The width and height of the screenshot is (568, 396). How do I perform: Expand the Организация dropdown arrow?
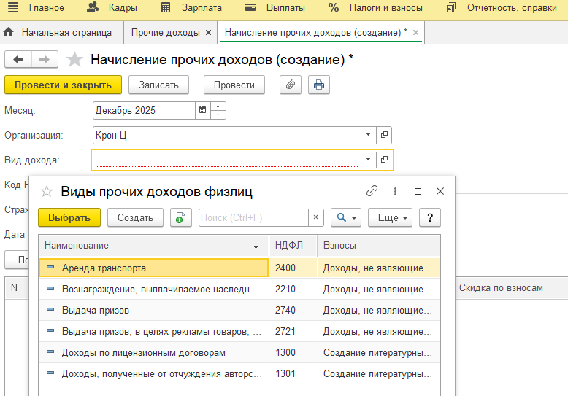[369, 135]
